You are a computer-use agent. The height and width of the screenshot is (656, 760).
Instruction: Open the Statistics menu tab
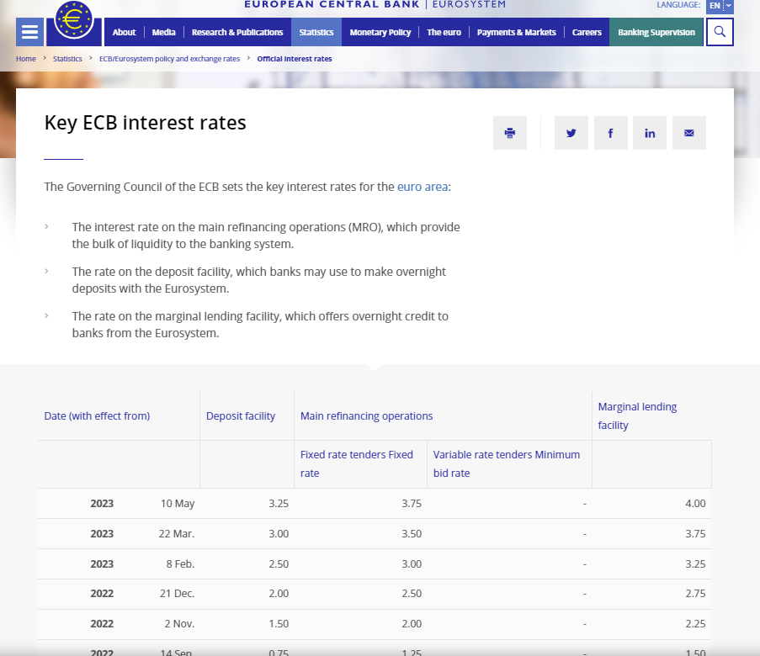[x=316, y=32]
